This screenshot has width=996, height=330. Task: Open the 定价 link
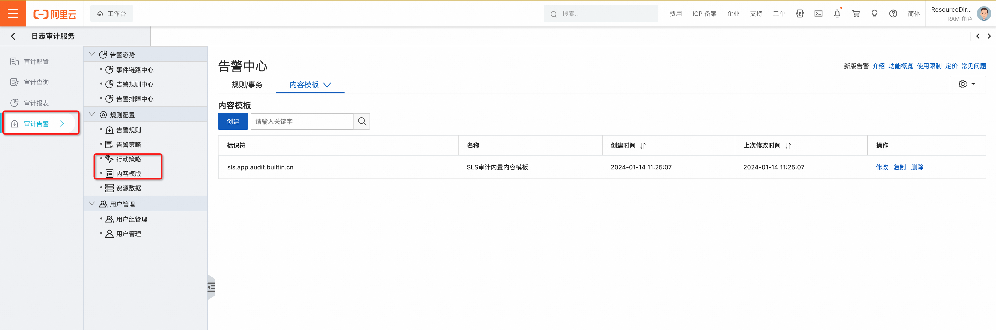pyautogui.click(x=951, y=66)
